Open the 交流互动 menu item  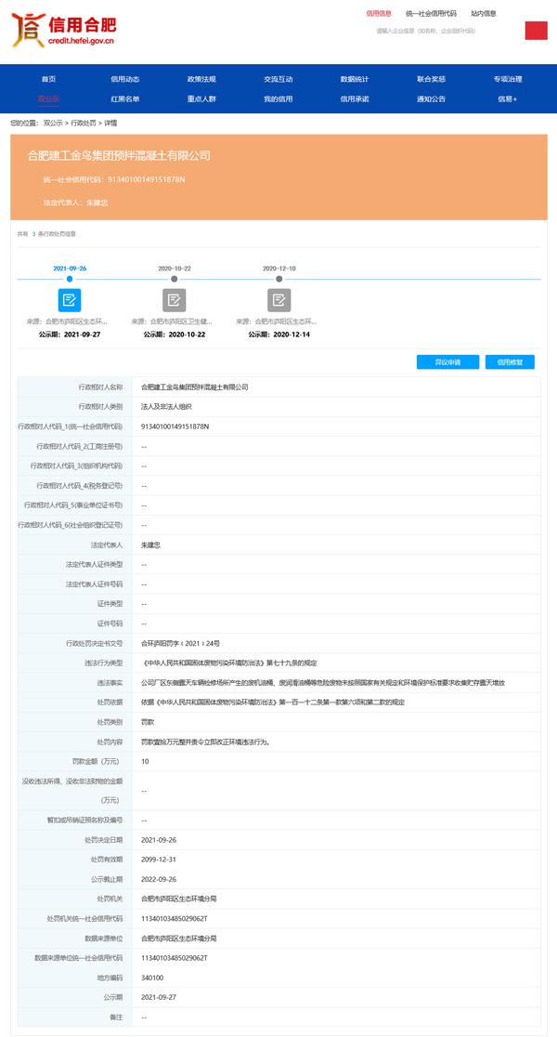point(278,79)
